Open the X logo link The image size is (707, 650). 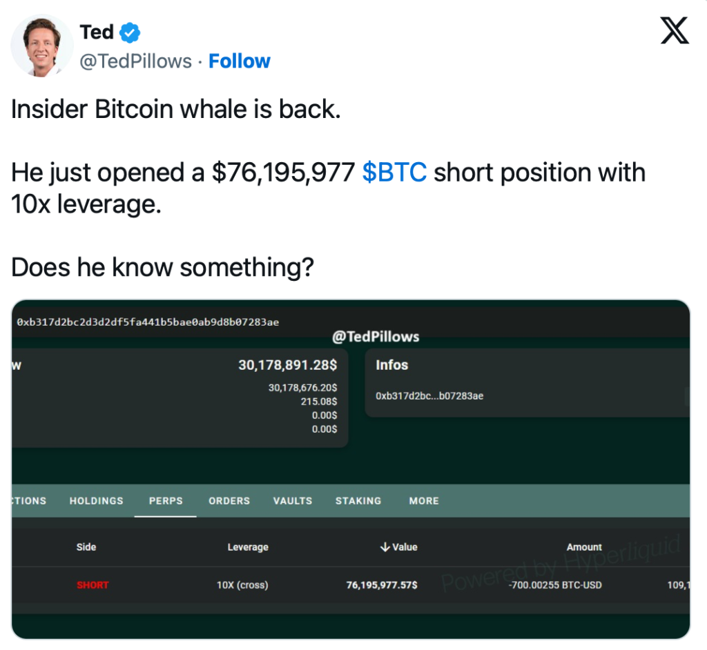coord(674,32)
